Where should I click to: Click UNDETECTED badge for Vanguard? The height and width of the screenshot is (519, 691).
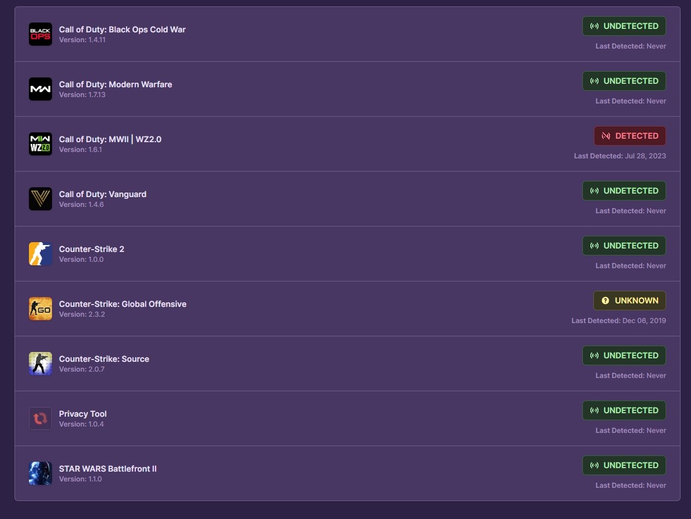tap(624, 191)
